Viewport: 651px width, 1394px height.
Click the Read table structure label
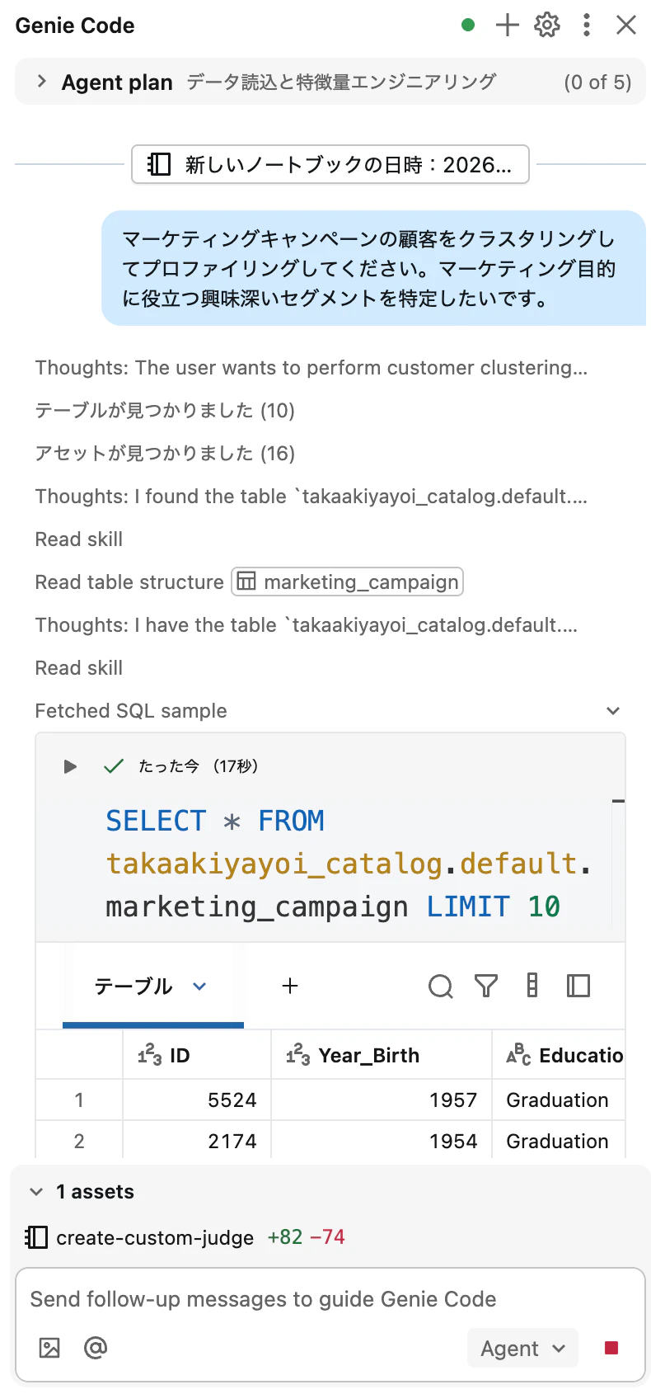[129, 582]
